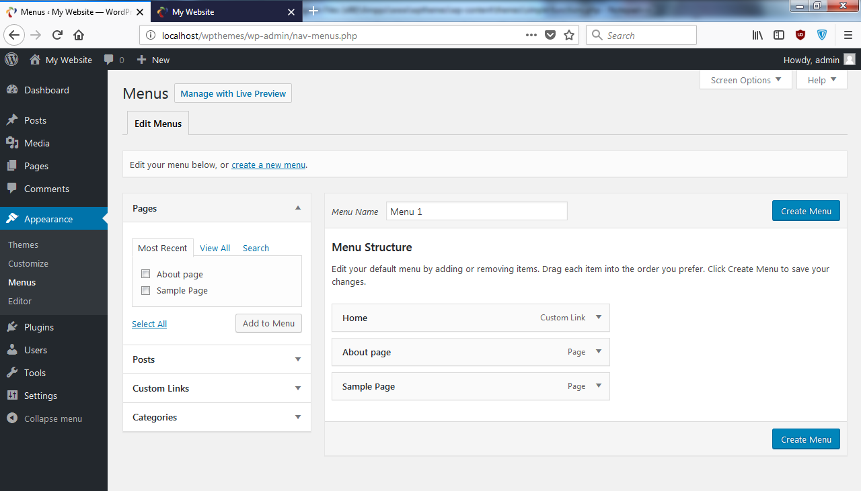Open the Help dropdown
Screen dimensions: 861x491
822,80
